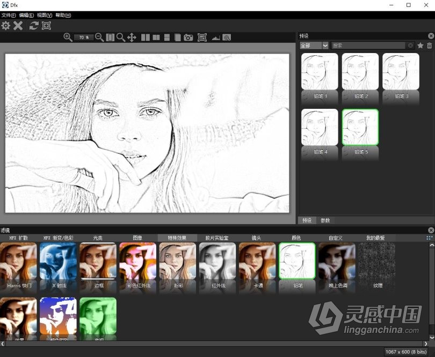Click the star favorite icon in presets panel

coord(421,46)
